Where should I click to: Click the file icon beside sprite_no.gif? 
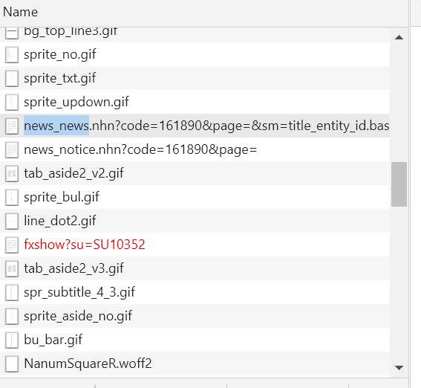(x=12, y=55)
